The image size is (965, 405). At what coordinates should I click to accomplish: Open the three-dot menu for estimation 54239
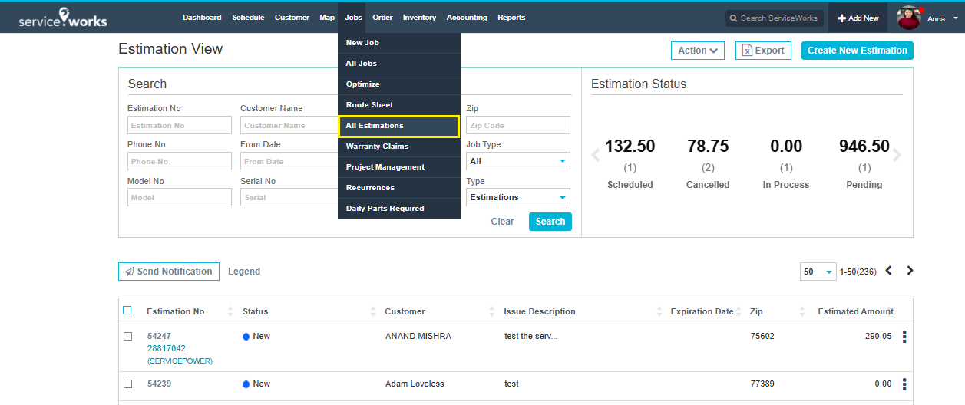pos(904,384)
